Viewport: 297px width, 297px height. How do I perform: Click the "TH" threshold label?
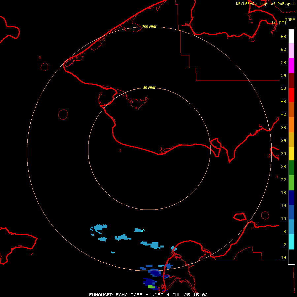(283, 258)
